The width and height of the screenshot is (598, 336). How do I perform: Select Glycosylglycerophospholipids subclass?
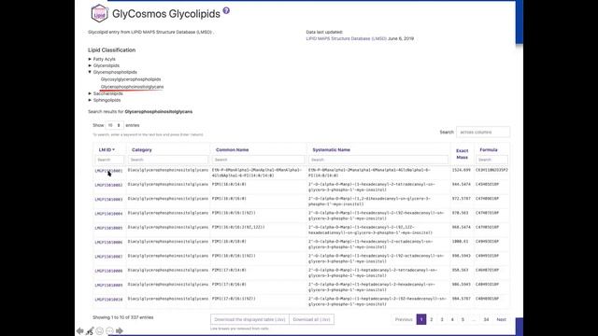click(x=131, y=79)
